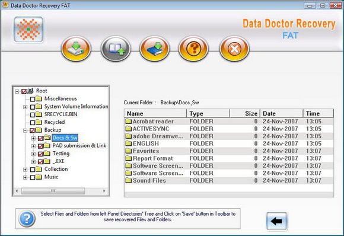Viewport: 344px width, 236px height.
Task: Click the Data Doctor logo icon
Action: tap(28, 30)
